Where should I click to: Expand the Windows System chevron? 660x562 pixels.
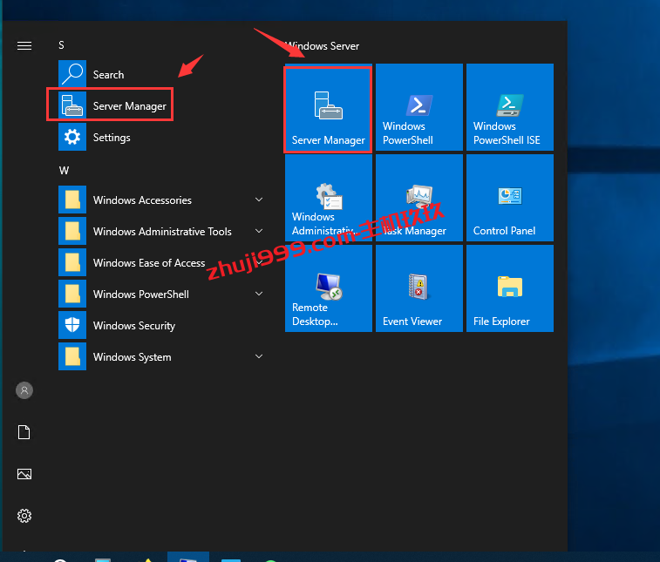(259, 356)
